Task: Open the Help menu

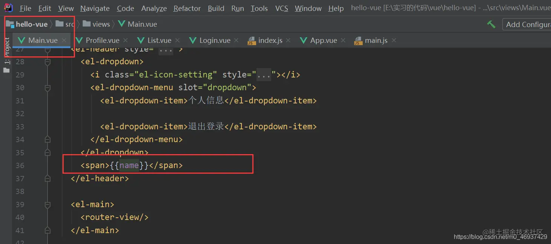Action: point(336,8)
